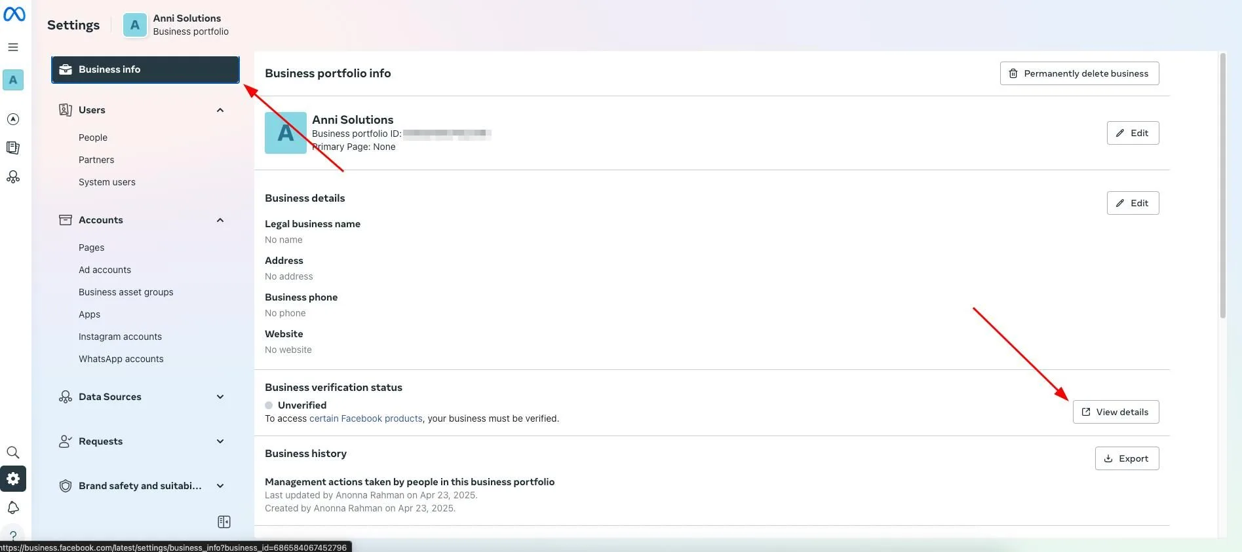Click Permanently delete business button
The image size is (1242, 552).
[1079, 73]
